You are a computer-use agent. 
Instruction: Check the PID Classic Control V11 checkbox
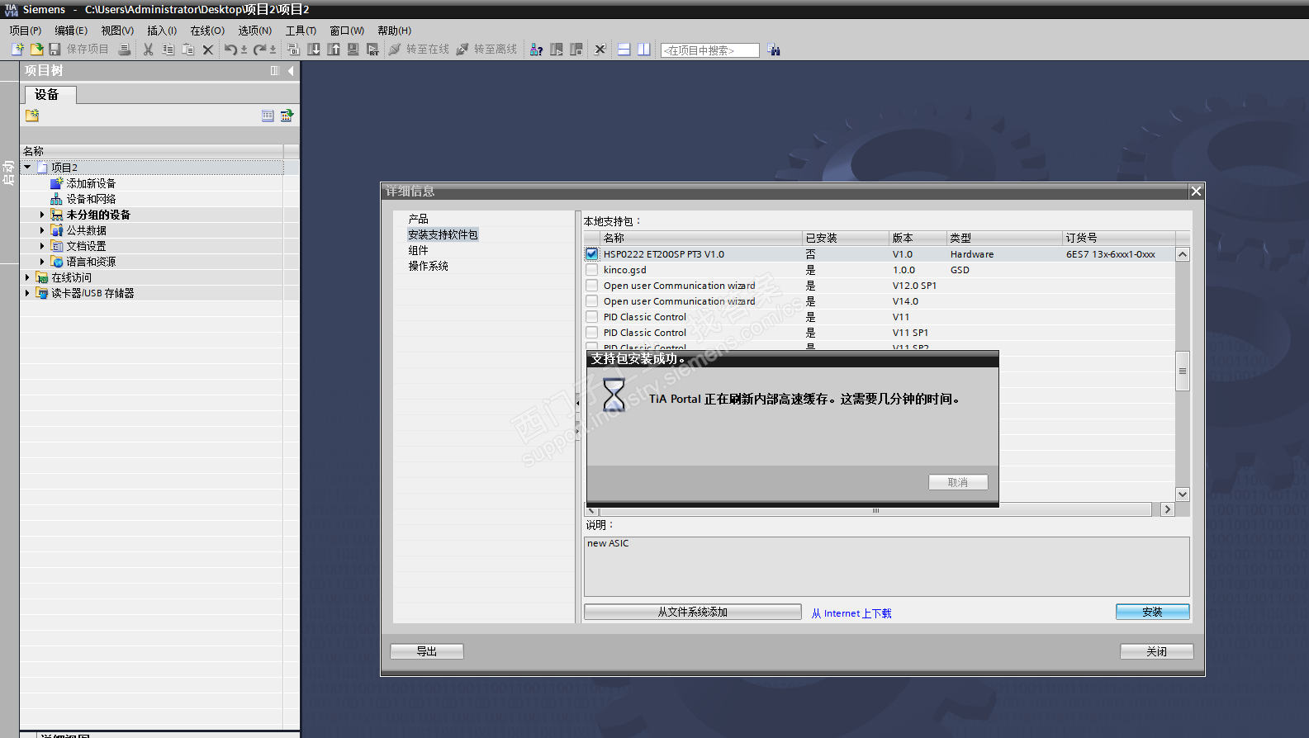point(592,317)
